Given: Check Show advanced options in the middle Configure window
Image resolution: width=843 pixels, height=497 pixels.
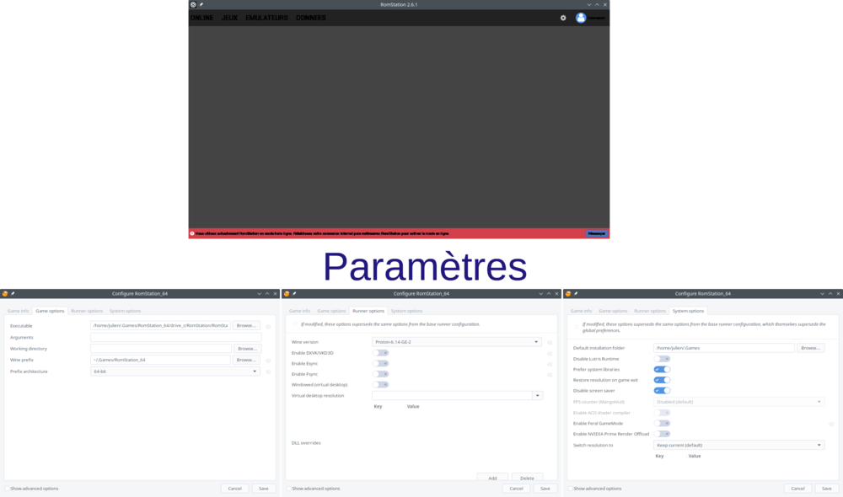Looking at the screenshot, I should pos(289,489).
